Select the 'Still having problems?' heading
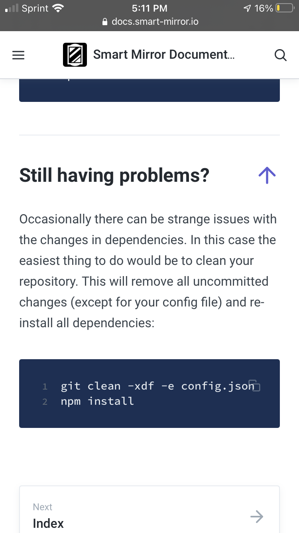299x533 pixels. pos(114,175)
